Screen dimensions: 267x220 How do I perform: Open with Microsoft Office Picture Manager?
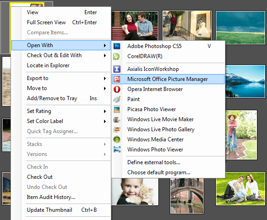pyautogui.click(x=168, y=79)
